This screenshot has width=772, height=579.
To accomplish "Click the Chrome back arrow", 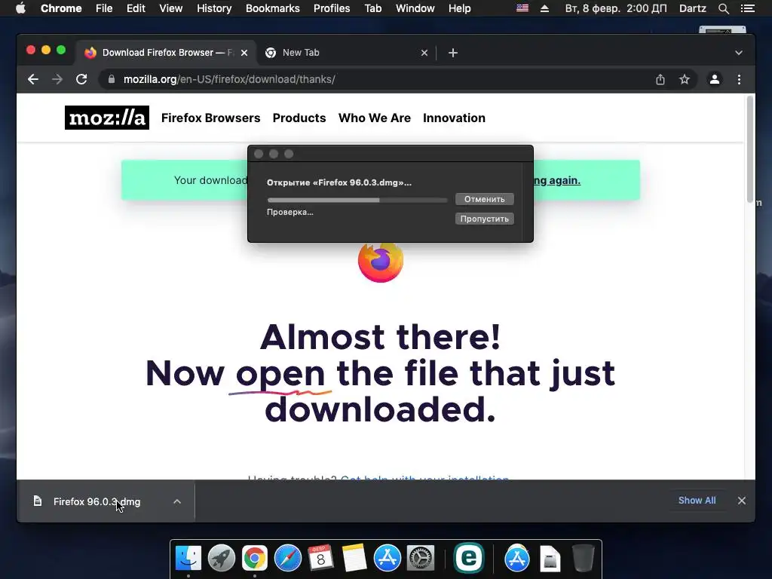I will coord(33,79).
